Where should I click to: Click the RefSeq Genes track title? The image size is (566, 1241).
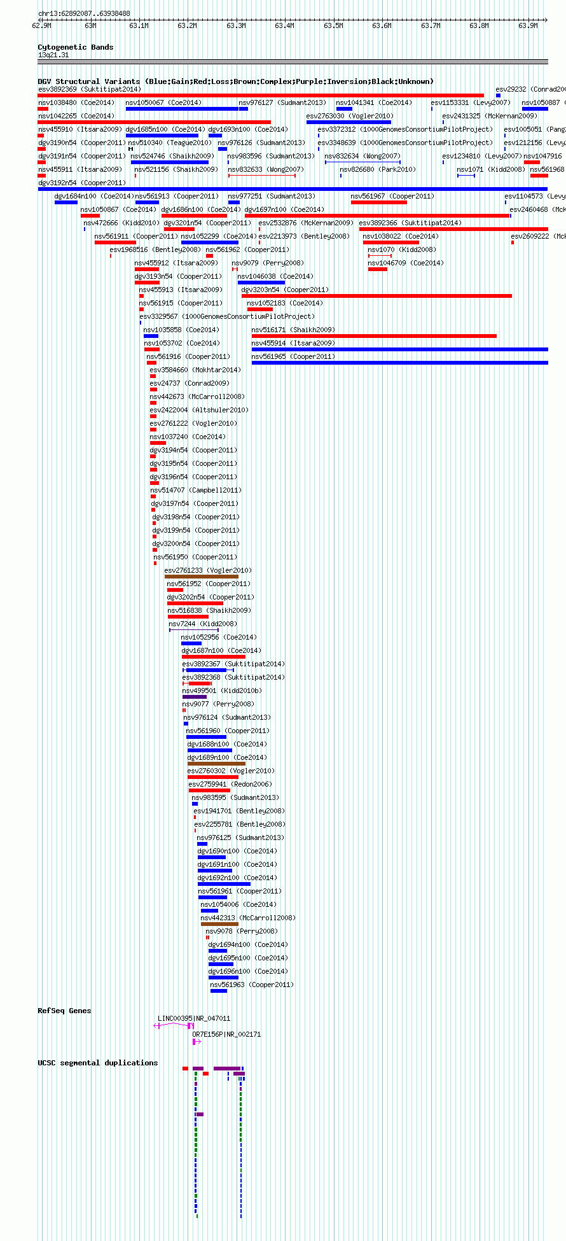tap(64, 1011)
